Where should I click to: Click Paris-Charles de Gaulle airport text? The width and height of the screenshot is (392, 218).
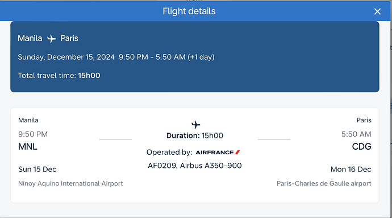click(324, 184)
